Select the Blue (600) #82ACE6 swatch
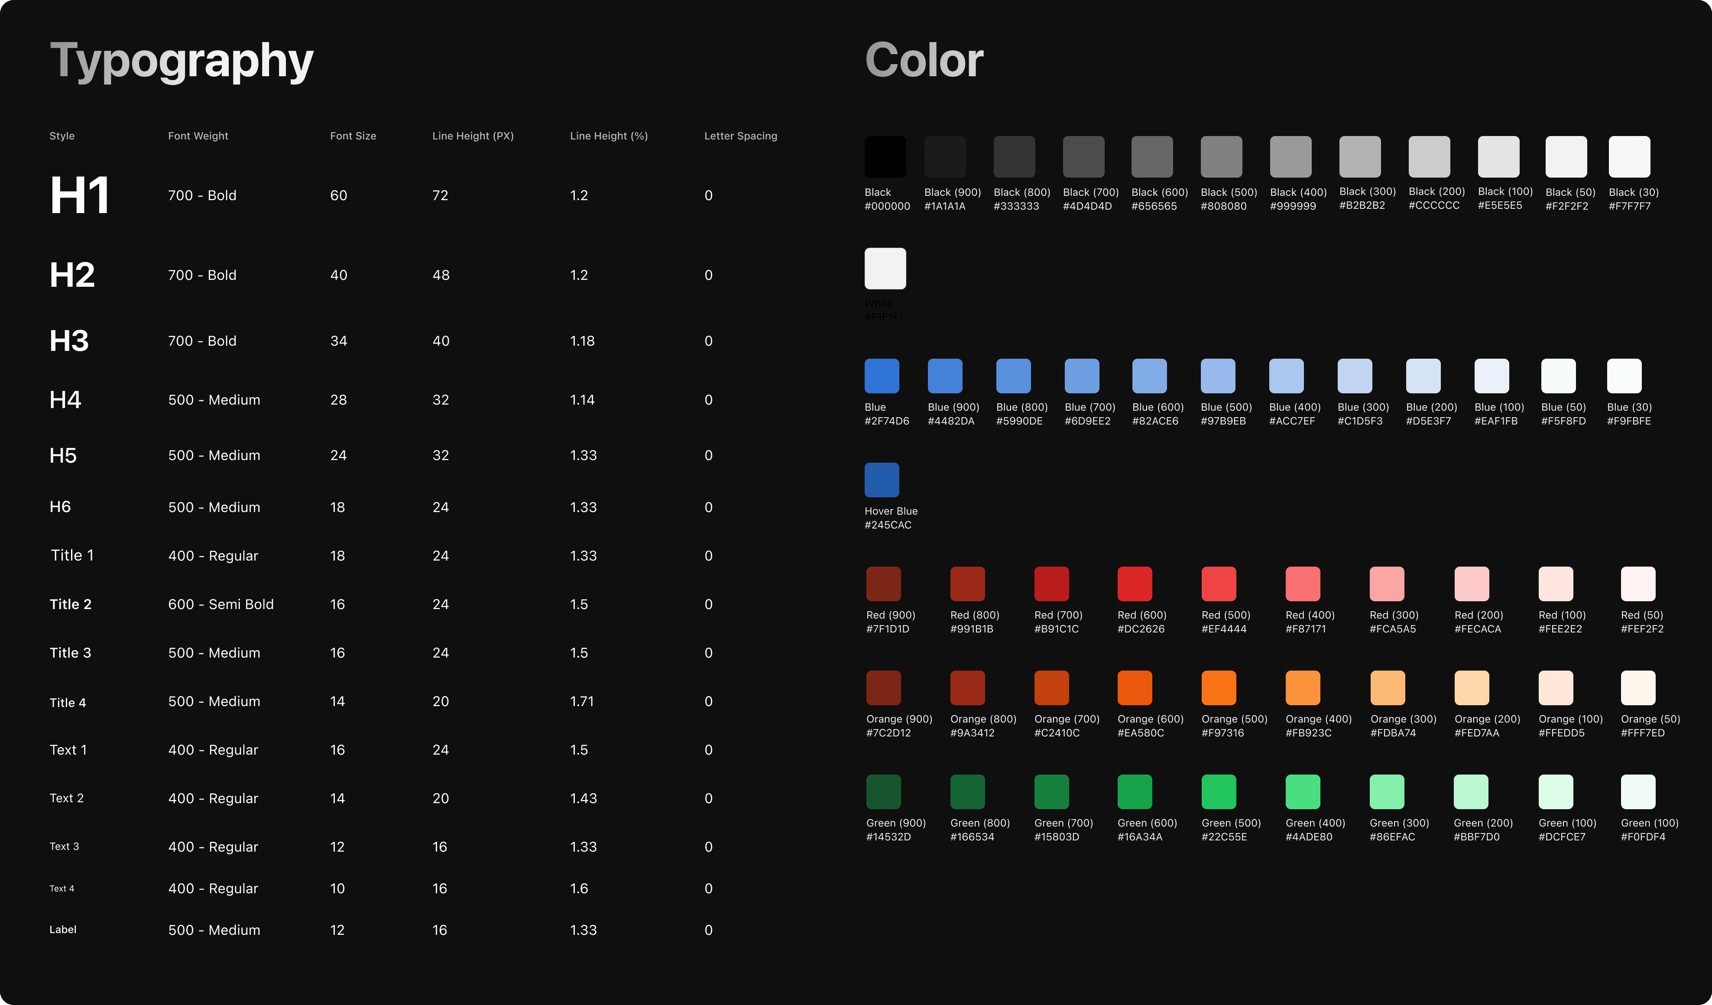Screen dimensions: 1712x1005 point(1149,376)
